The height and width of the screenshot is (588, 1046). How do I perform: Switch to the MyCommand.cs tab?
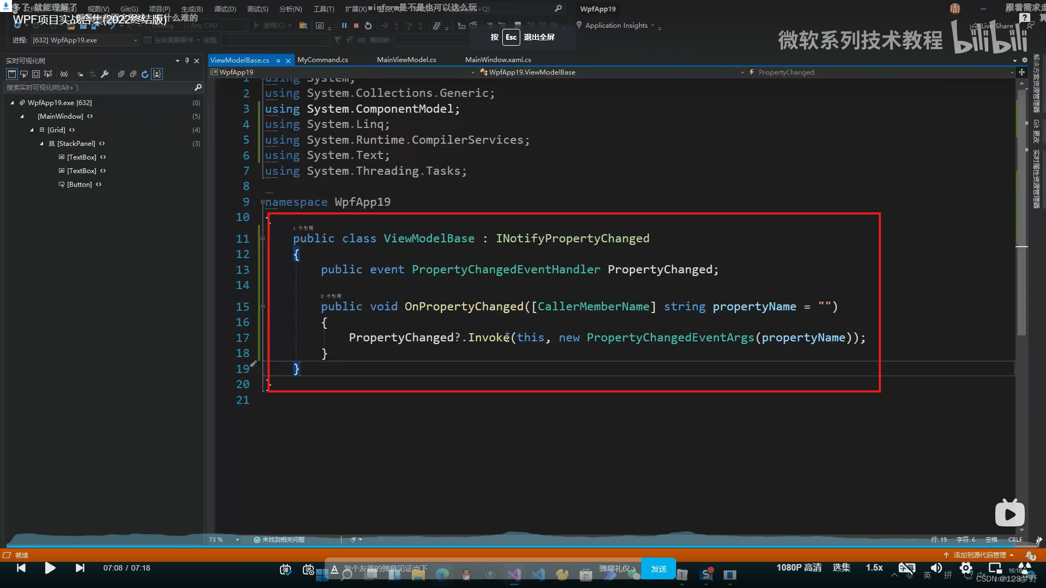[x=322, y=60]
